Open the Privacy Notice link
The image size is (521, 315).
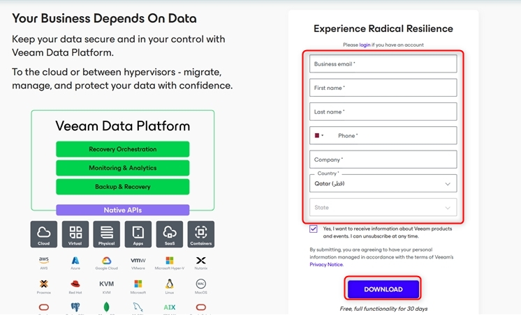coord(326,265)
